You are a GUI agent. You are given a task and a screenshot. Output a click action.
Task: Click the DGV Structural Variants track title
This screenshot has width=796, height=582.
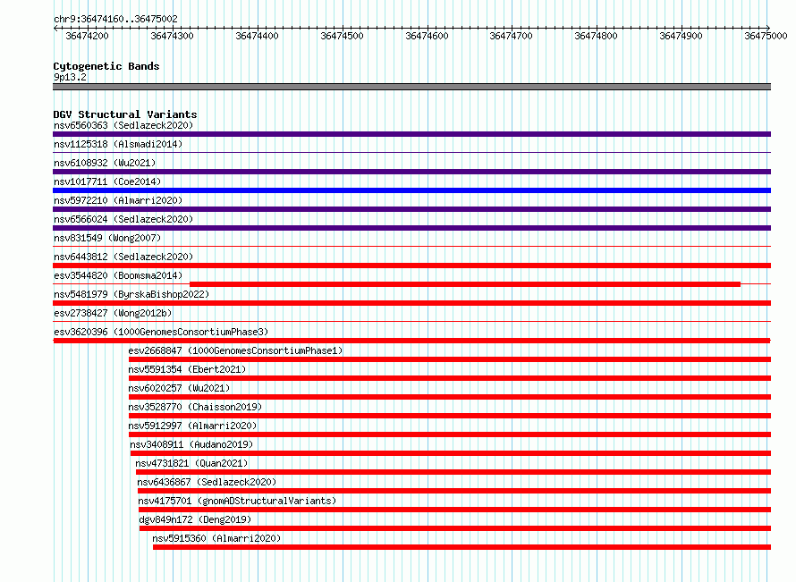coord(125,114)
